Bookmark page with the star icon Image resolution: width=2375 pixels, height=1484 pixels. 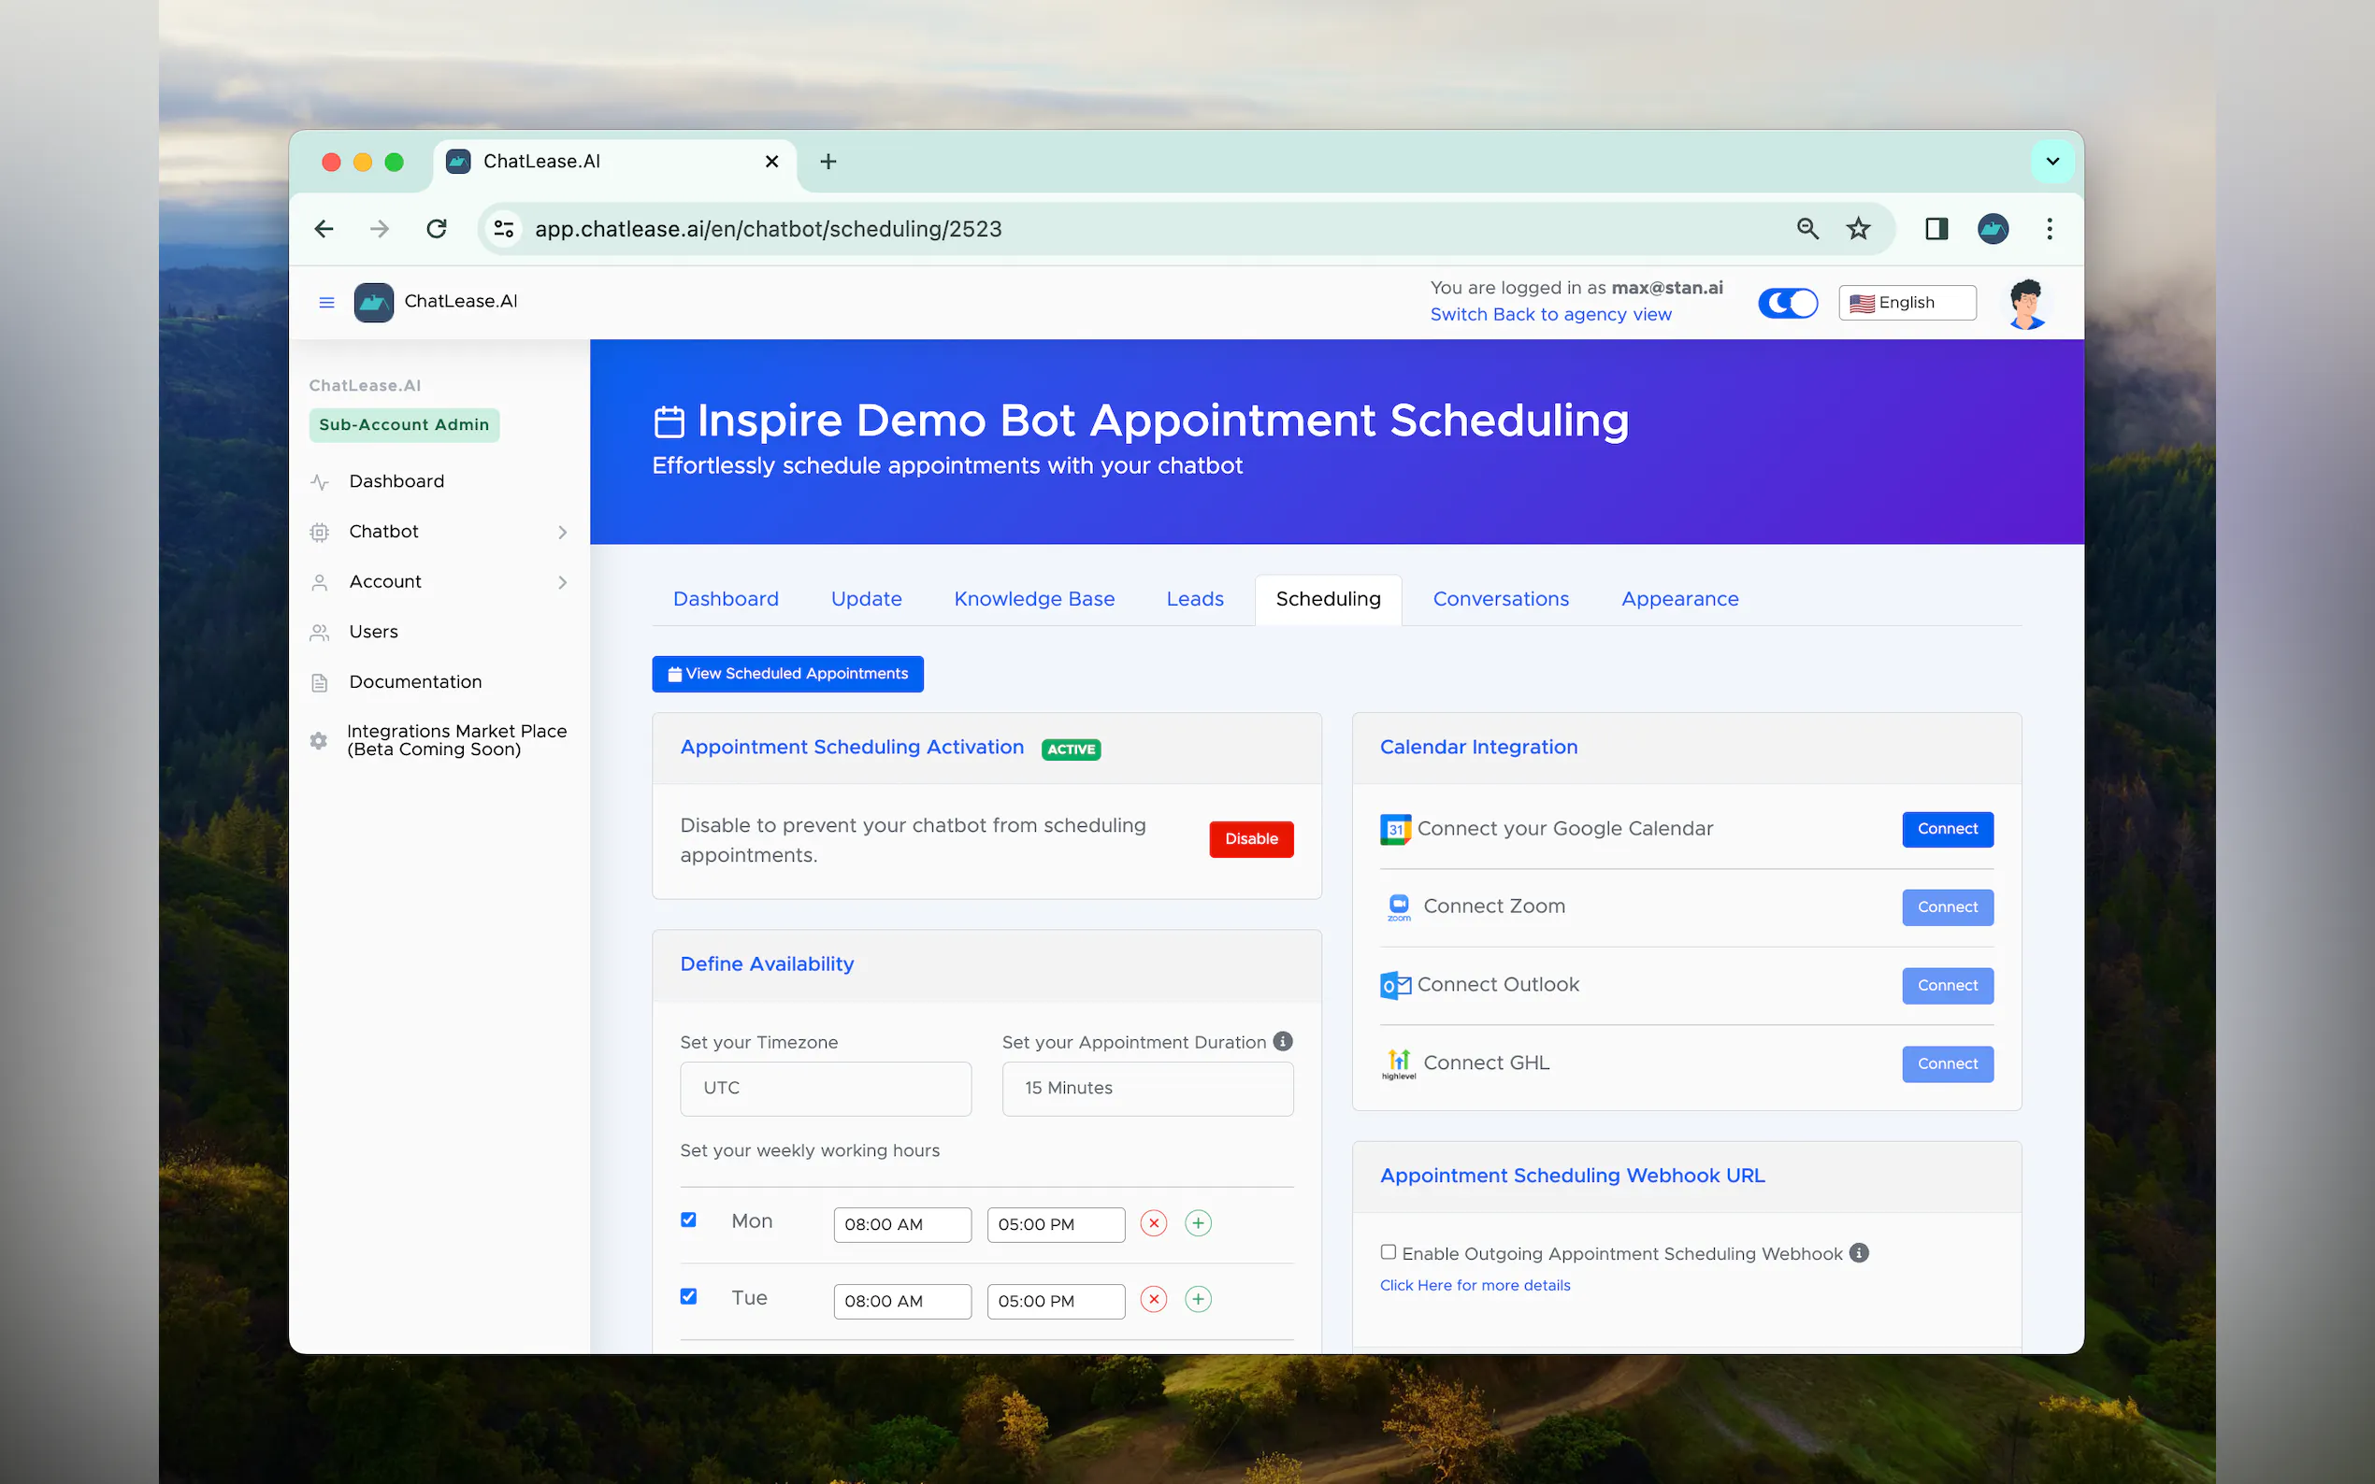(x=1858, y=229)
